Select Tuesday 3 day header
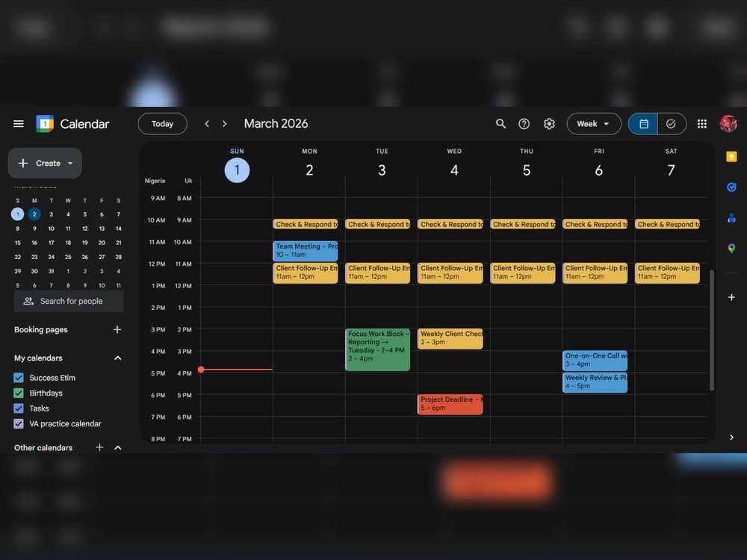Screen dimensions: 747x560 (382, 170)
